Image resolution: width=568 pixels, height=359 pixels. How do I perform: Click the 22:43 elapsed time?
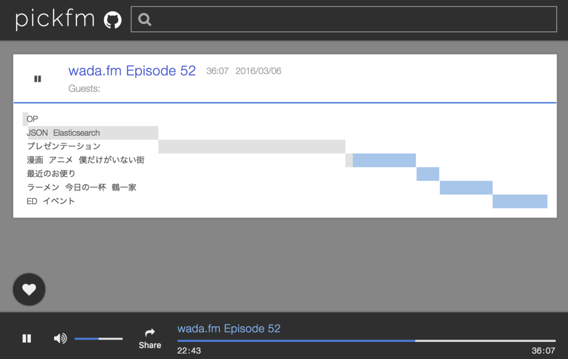click(x=189, y=351)
